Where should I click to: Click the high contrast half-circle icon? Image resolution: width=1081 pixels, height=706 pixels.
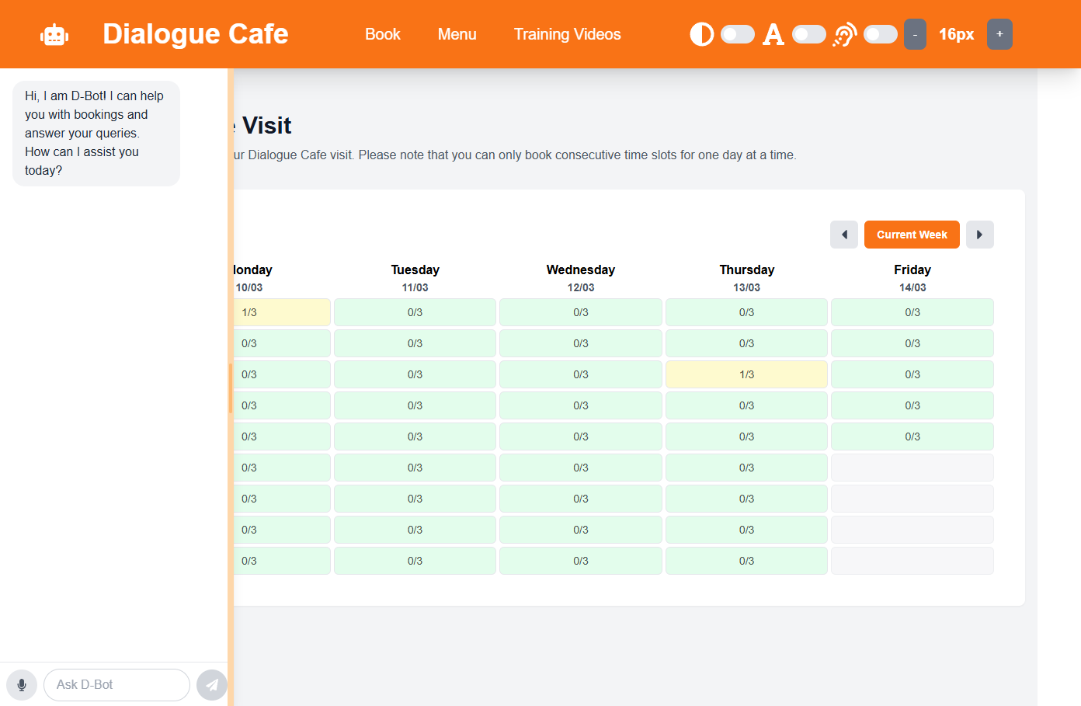701,34
